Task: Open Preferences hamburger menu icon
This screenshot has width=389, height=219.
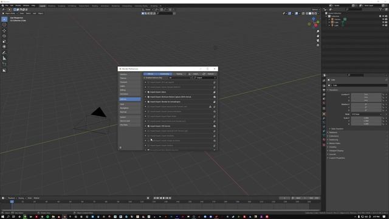Action: click(120, 147)
